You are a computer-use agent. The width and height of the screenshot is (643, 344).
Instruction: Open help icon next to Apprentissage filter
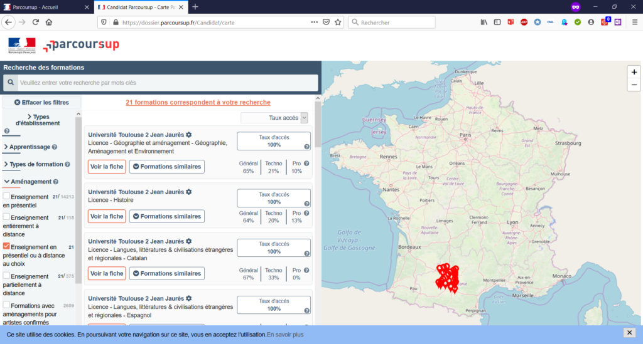pos(55,147)
